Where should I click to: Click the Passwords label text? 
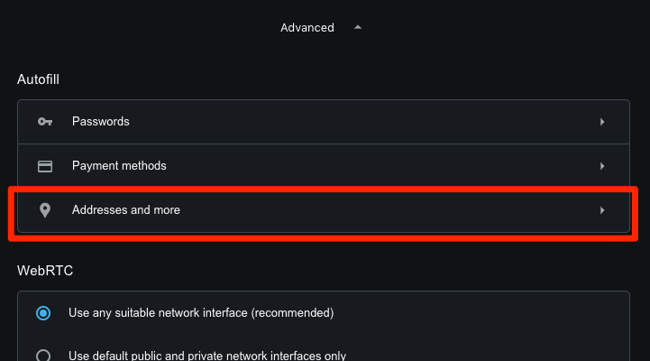pyautogui.click(x=100, y=122)
